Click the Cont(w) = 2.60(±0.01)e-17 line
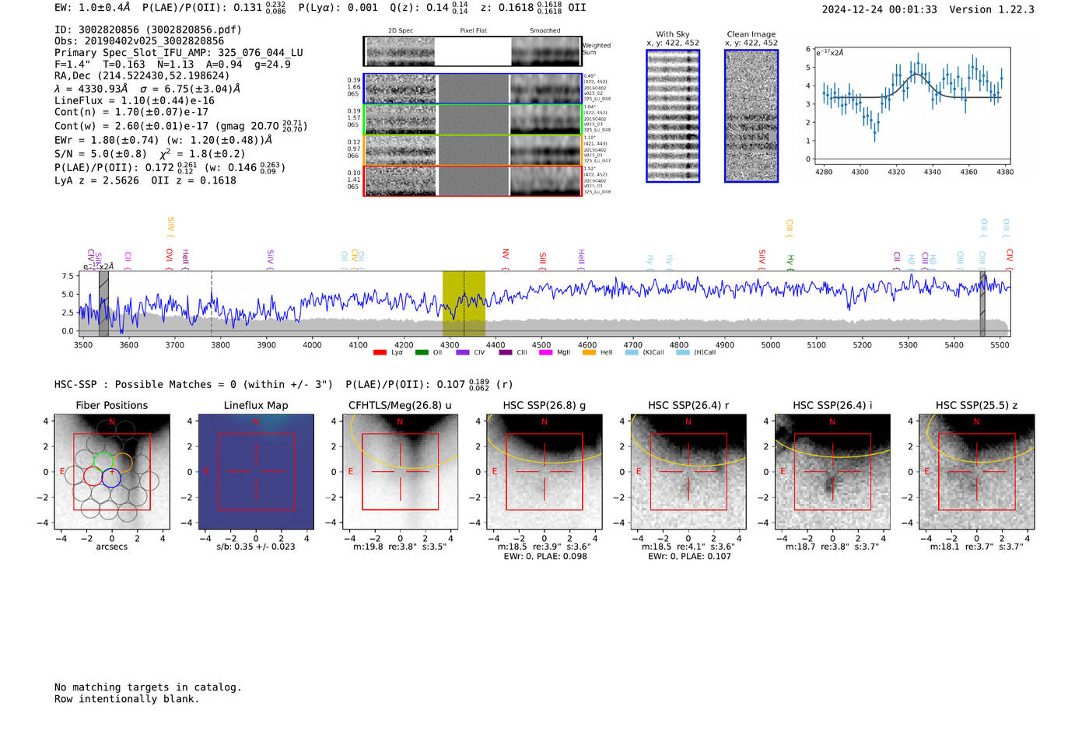The width and height of the screenshot is (1089, 741). tap(181, 125)
